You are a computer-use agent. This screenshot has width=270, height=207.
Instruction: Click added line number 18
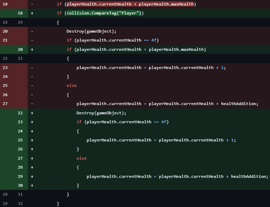(20, 13)
